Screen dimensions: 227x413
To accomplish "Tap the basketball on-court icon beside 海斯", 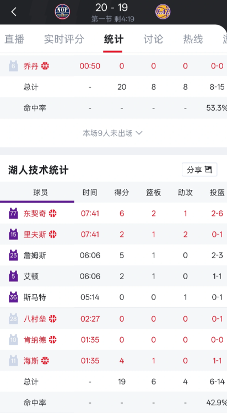I will [x=45, y=361].
